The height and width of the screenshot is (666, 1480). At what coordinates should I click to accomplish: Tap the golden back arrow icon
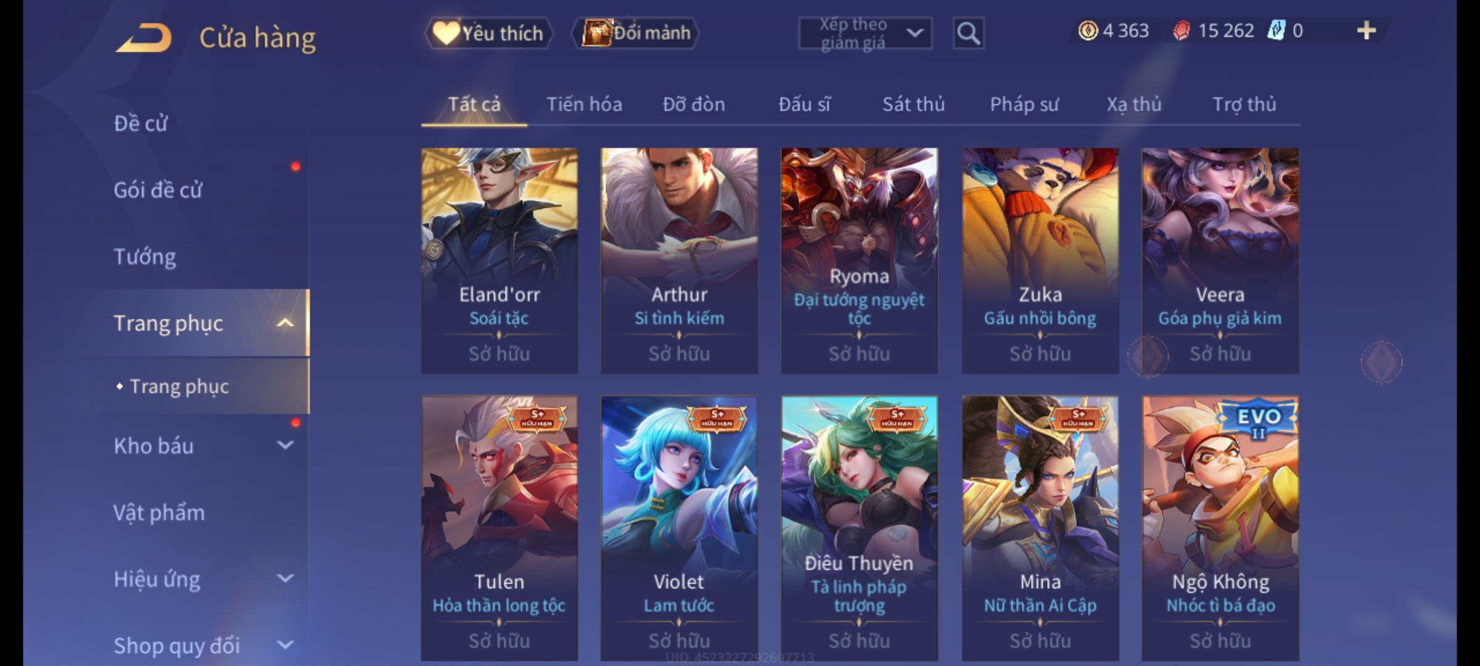[143, 38]
